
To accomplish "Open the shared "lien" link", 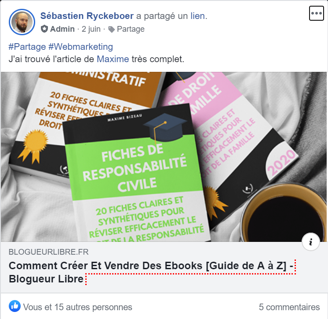I will pyautogui.click(x=197, y=16).
